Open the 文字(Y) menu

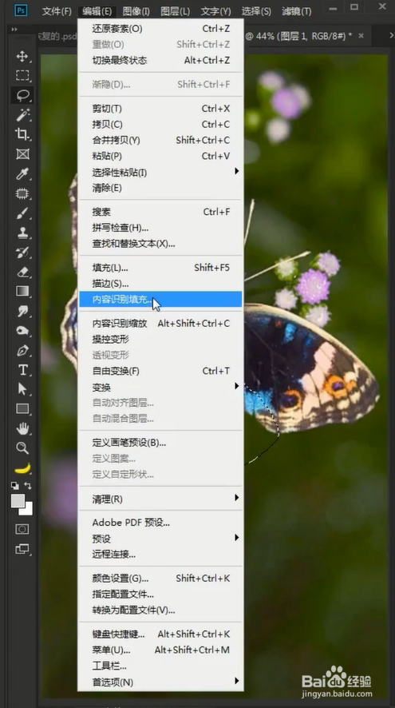(x=215, y=11)
